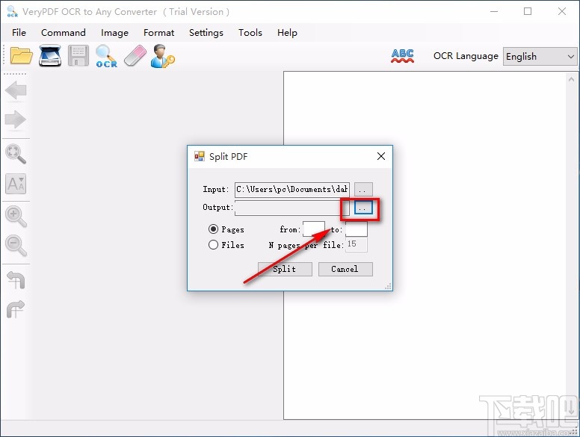Close the Split PDF dialog
The height and width of the screenshot is (437, 580).
381,156
